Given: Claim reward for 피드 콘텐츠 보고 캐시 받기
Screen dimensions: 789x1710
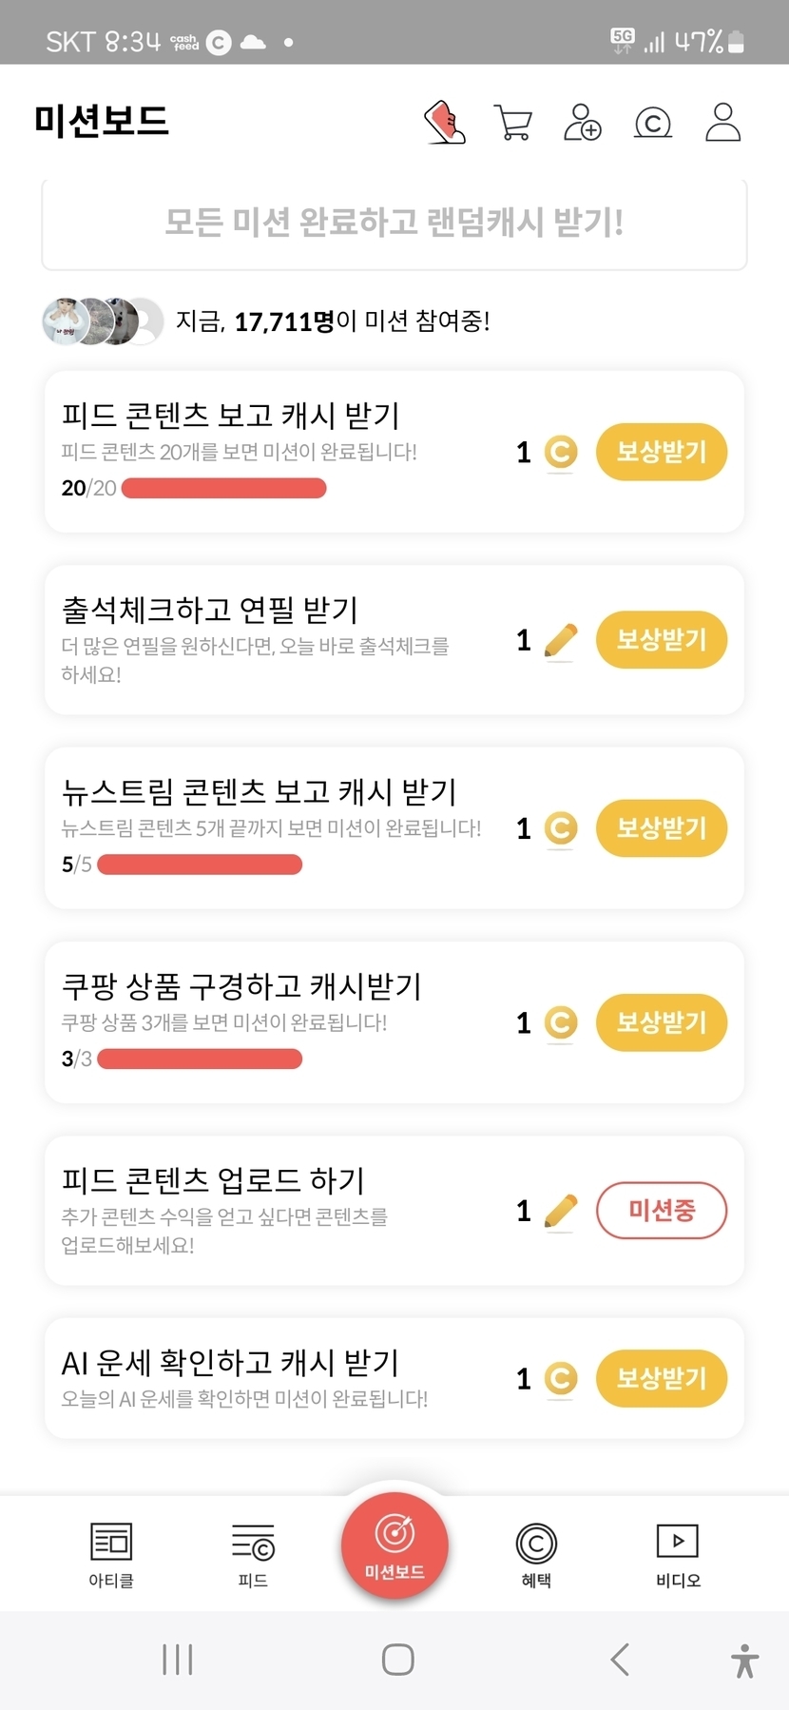Looking at the screenshot, I should tap(661, 452).
